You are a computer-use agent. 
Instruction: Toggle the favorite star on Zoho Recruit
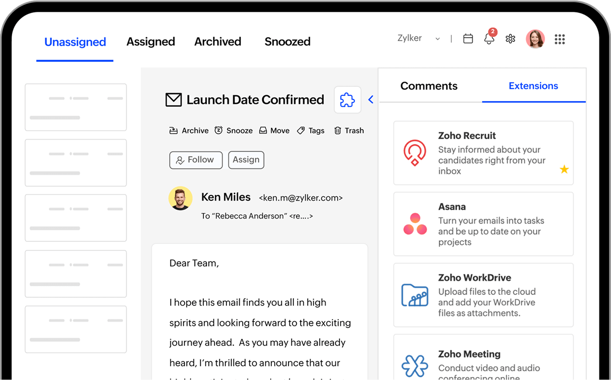pyautogui.click(x=564, y=169)
